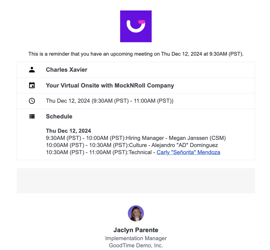
Task: Click Jaclyn Parente's profile photo
Action: pyautogui.click(x=136, y=213)
